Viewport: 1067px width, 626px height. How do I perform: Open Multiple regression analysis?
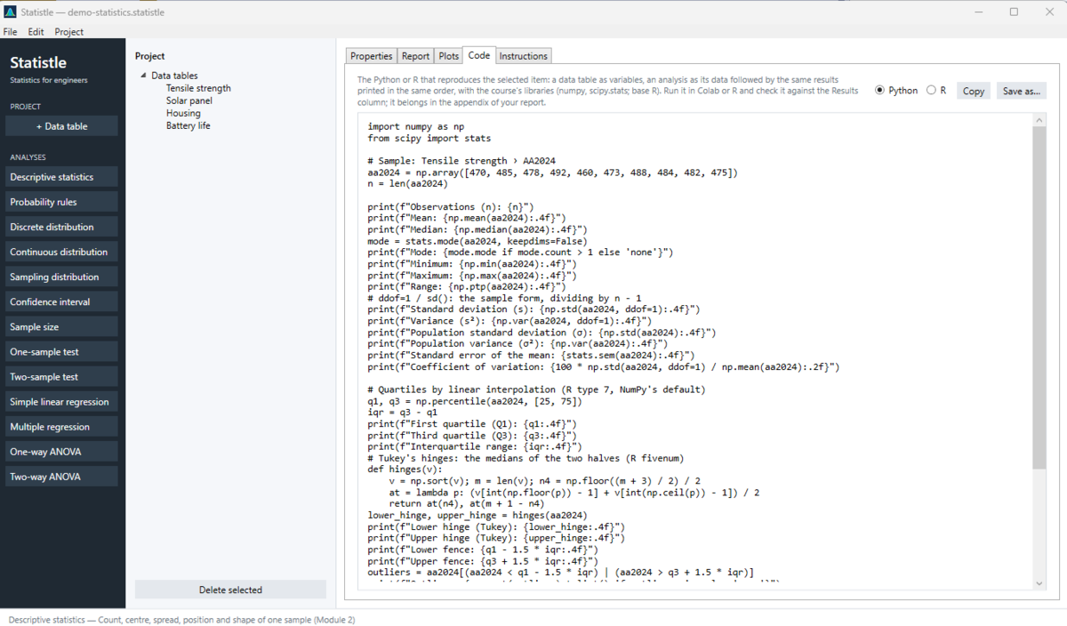click(x=61, y=426)
